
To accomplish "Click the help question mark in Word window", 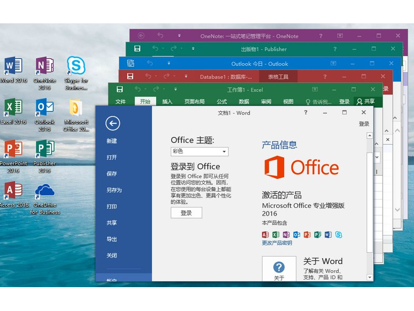I will (x=305, y=112).
